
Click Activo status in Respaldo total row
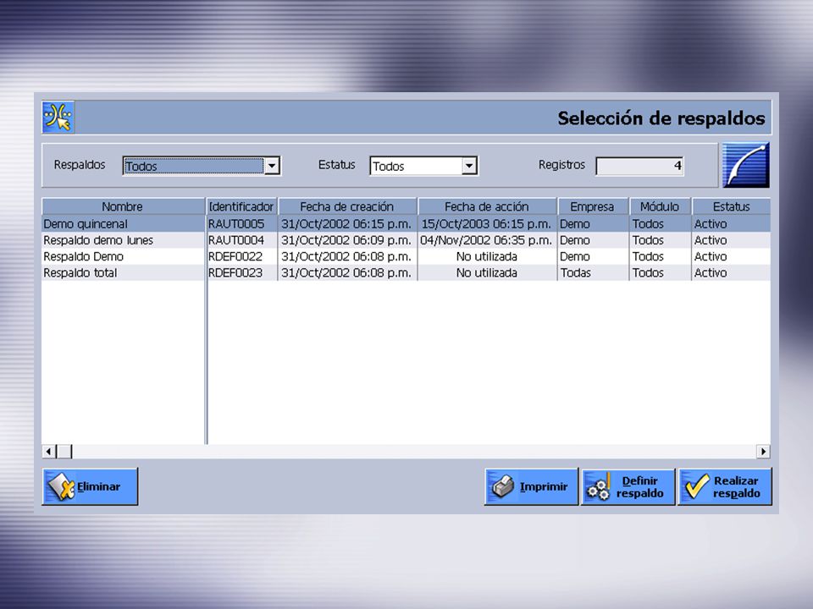coord(711,272)
